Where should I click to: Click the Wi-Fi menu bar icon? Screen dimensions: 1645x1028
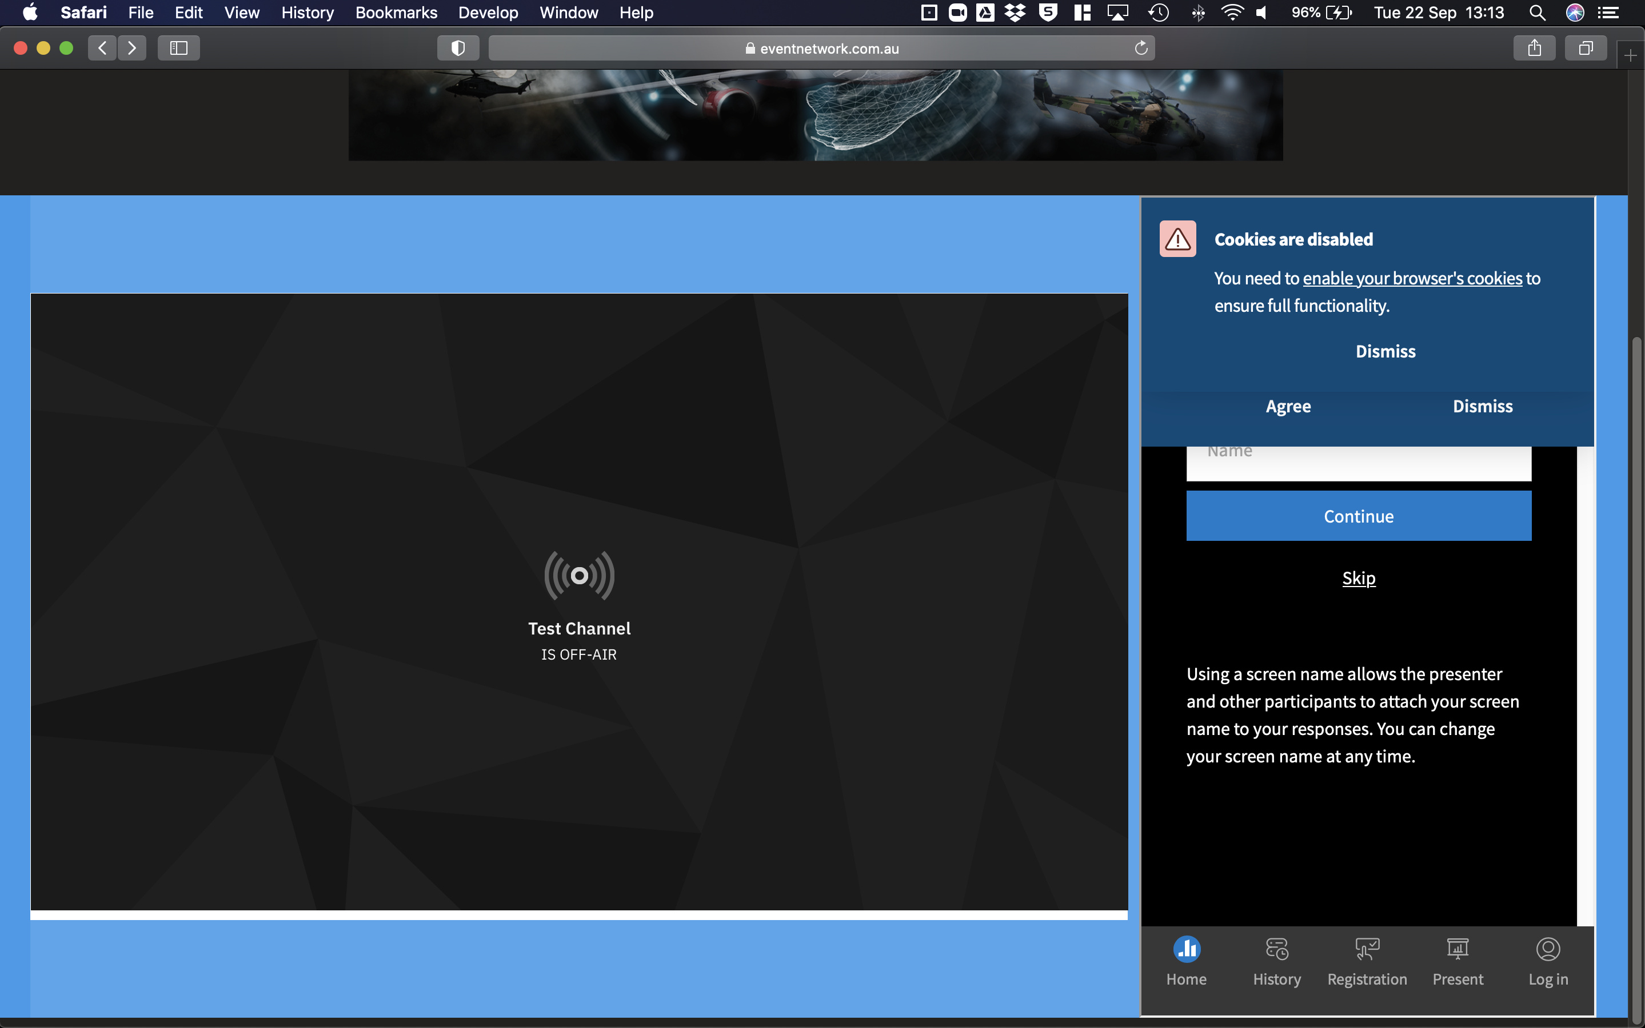[x=1232, y=12]
